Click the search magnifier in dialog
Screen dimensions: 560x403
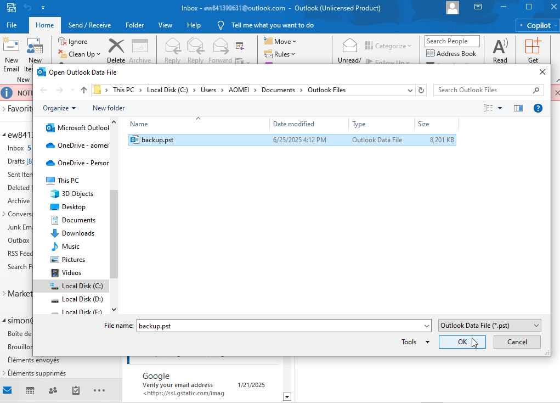(x=536, y=90)
